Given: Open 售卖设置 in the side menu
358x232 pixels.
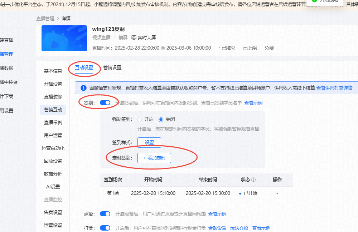Looking at the screenshot, I should [x=53, y=212].
